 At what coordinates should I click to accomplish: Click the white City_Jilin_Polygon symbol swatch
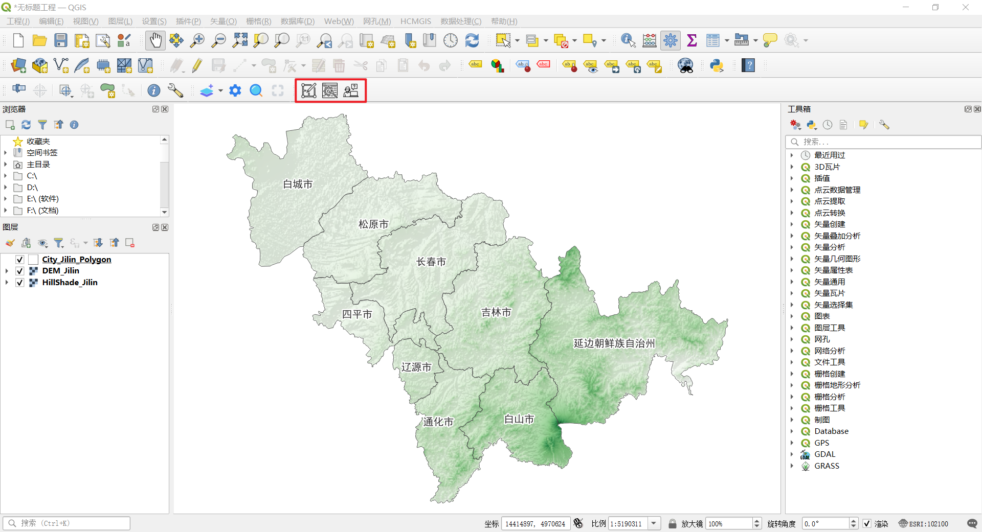tap(33, 260)
